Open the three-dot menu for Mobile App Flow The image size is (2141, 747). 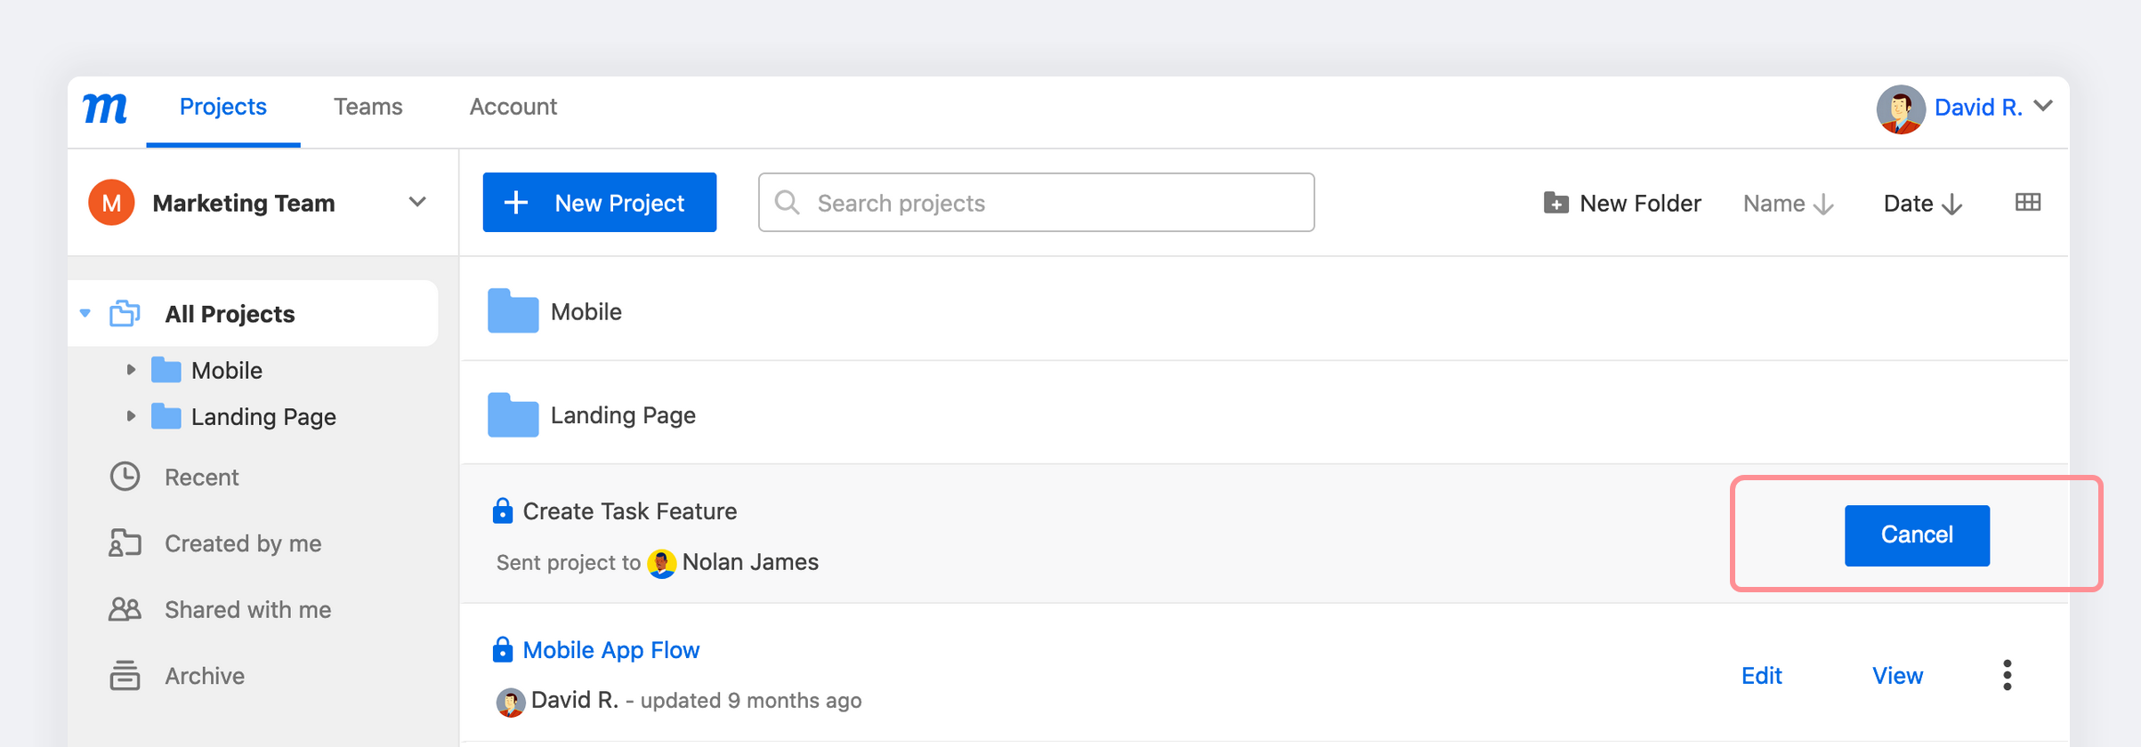point(2007,676)
